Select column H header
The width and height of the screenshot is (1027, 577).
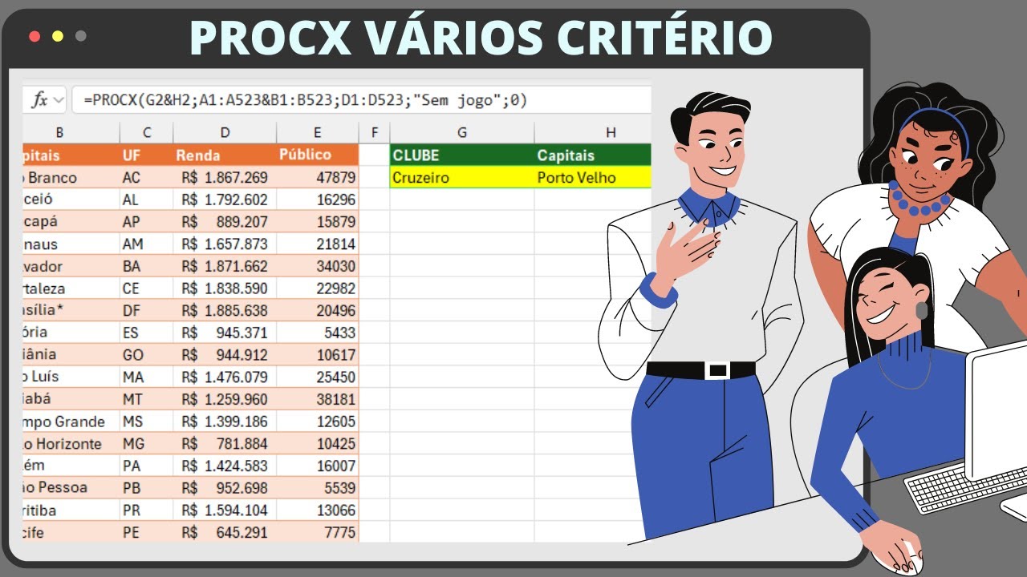(x=593, y=132)
